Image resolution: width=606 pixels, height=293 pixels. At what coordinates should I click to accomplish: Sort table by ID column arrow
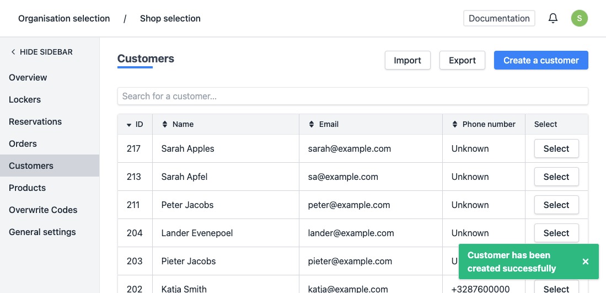[x=129, y=125]
